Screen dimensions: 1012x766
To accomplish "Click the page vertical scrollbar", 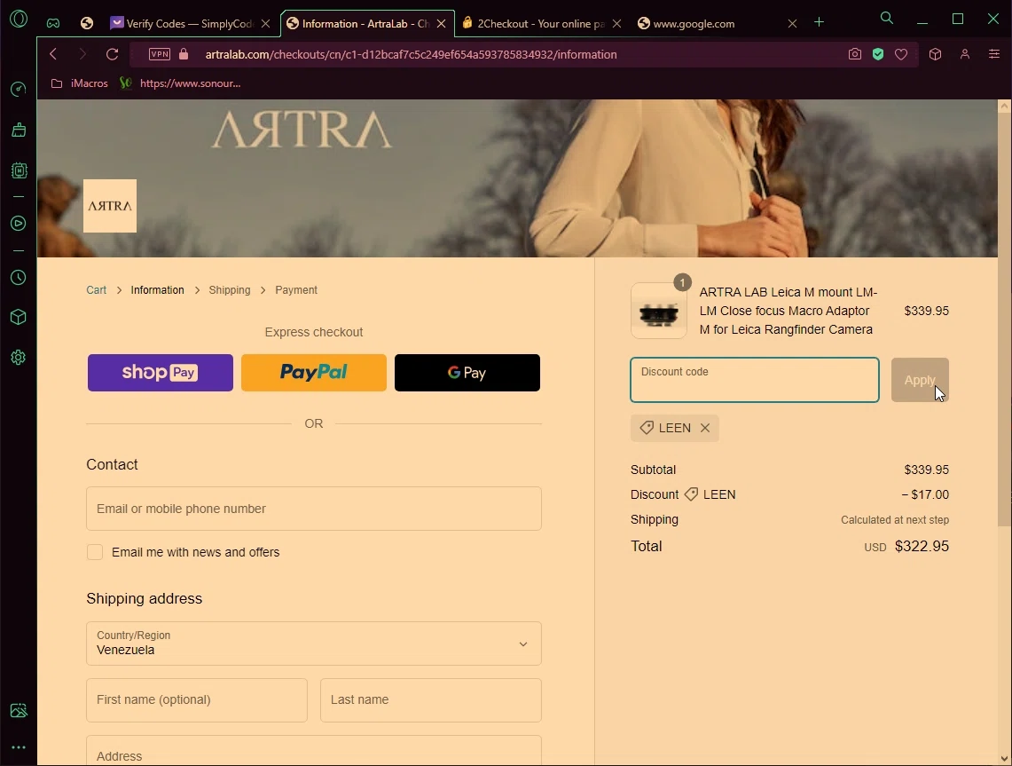I will (1004, 320).
